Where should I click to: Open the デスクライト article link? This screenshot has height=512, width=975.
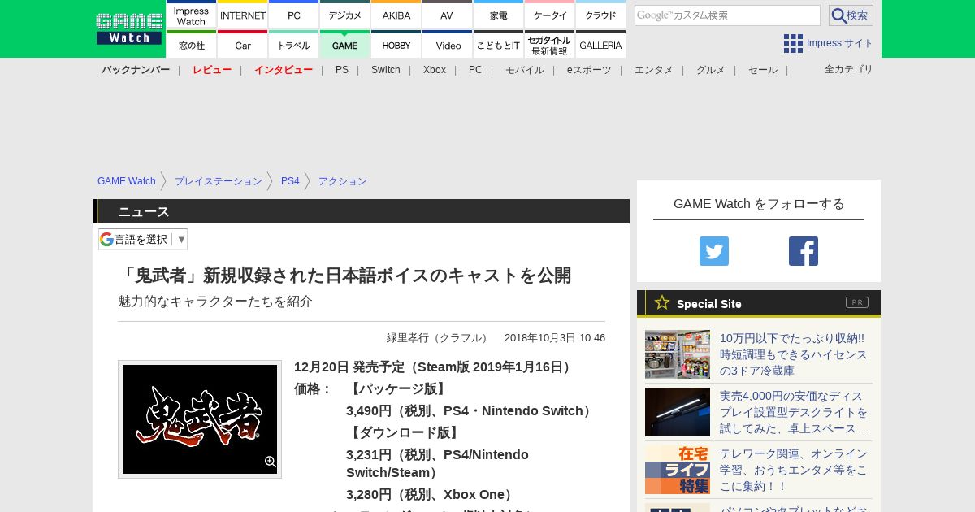[794, 412]
